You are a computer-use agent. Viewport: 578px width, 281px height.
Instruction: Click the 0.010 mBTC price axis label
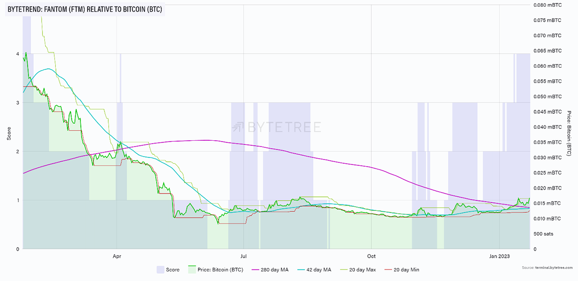pos(548,219)
